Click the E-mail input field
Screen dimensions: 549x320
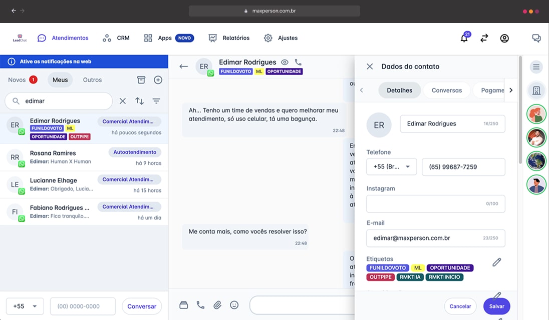(x=426, y=238)
